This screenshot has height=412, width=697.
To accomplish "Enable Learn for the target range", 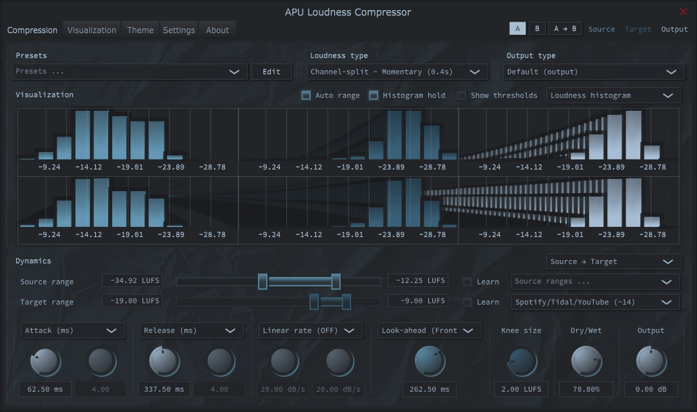I will click(x=469, y=302).
